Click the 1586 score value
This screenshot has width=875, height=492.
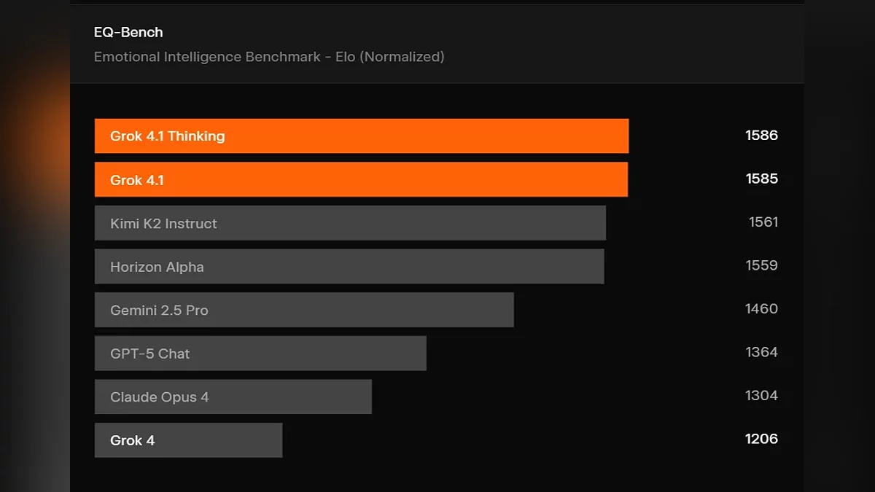761,135
